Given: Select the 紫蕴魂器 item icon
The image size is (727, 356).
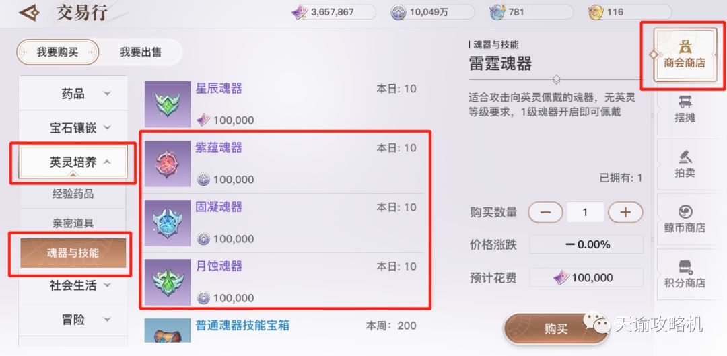Looking at the screenshot, I should coord(168,164).
